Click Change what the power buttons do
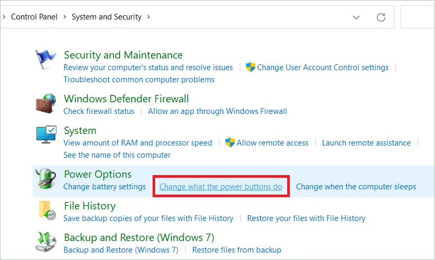The width and height of the screenshot is (435, 260). 221,187
